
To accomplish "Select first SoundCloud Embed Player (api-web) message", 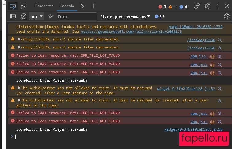I will click(52, 80).
